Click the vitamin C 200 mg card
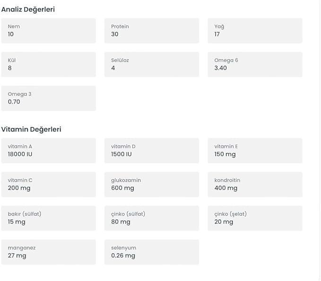Image resolution: width=321 pixels, height=281 pixels. 48,184
